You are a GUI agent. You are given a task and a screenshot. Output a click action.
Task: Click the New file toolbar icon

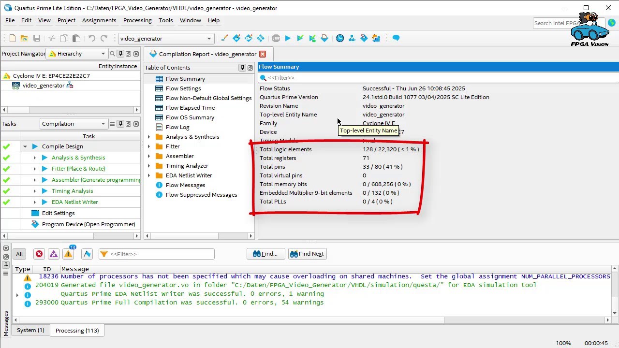13,38
